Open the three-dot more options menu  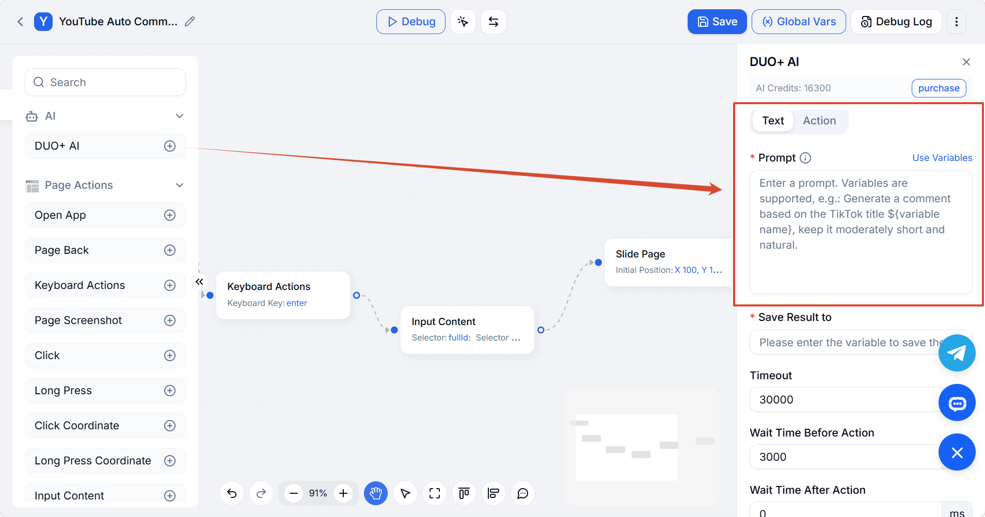pyautogui.click(x=957, y=22)
